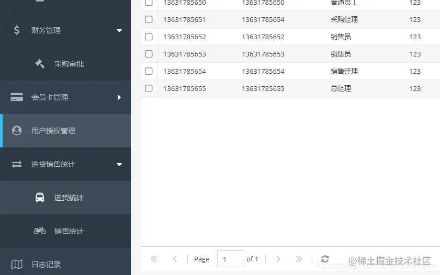Check the row for user 13631785653
440x275 pixels.
pyautogui.click(x=149, y=54)
